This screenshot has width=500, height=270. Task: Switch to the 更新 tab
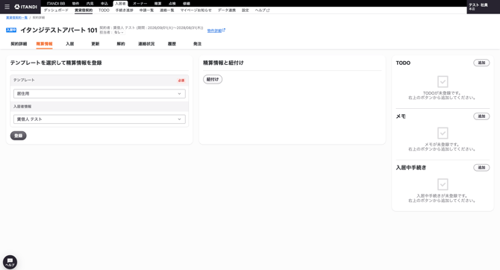(96, 44)
